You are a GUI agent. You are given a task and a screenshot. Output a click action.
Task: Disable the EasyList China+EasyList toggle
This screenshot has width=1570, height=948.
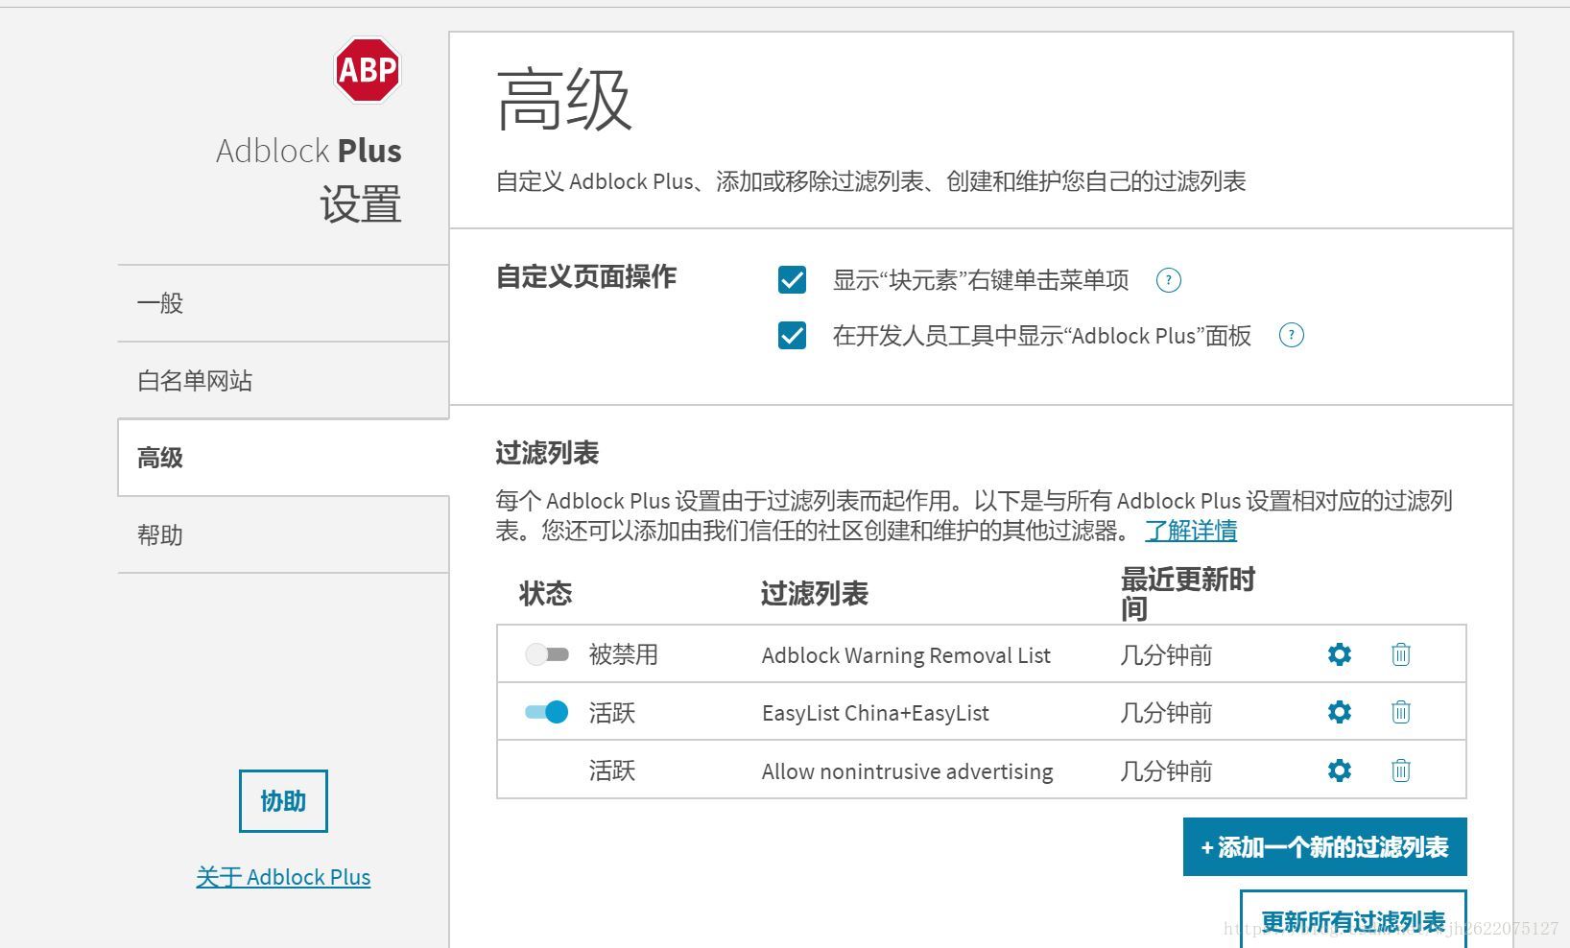pyautogui.click(x=547, y=712)
